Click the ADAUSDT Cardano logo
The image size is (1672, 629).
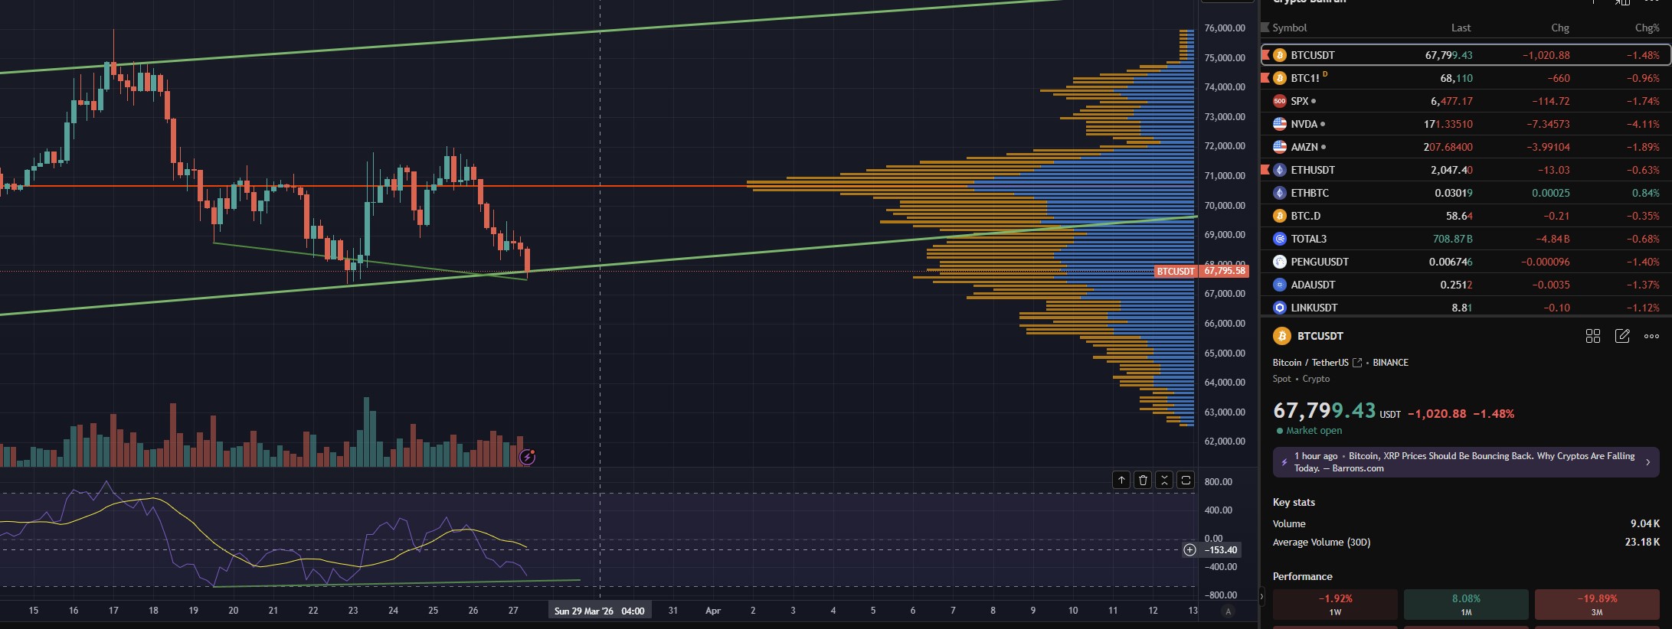point(1279,285)
